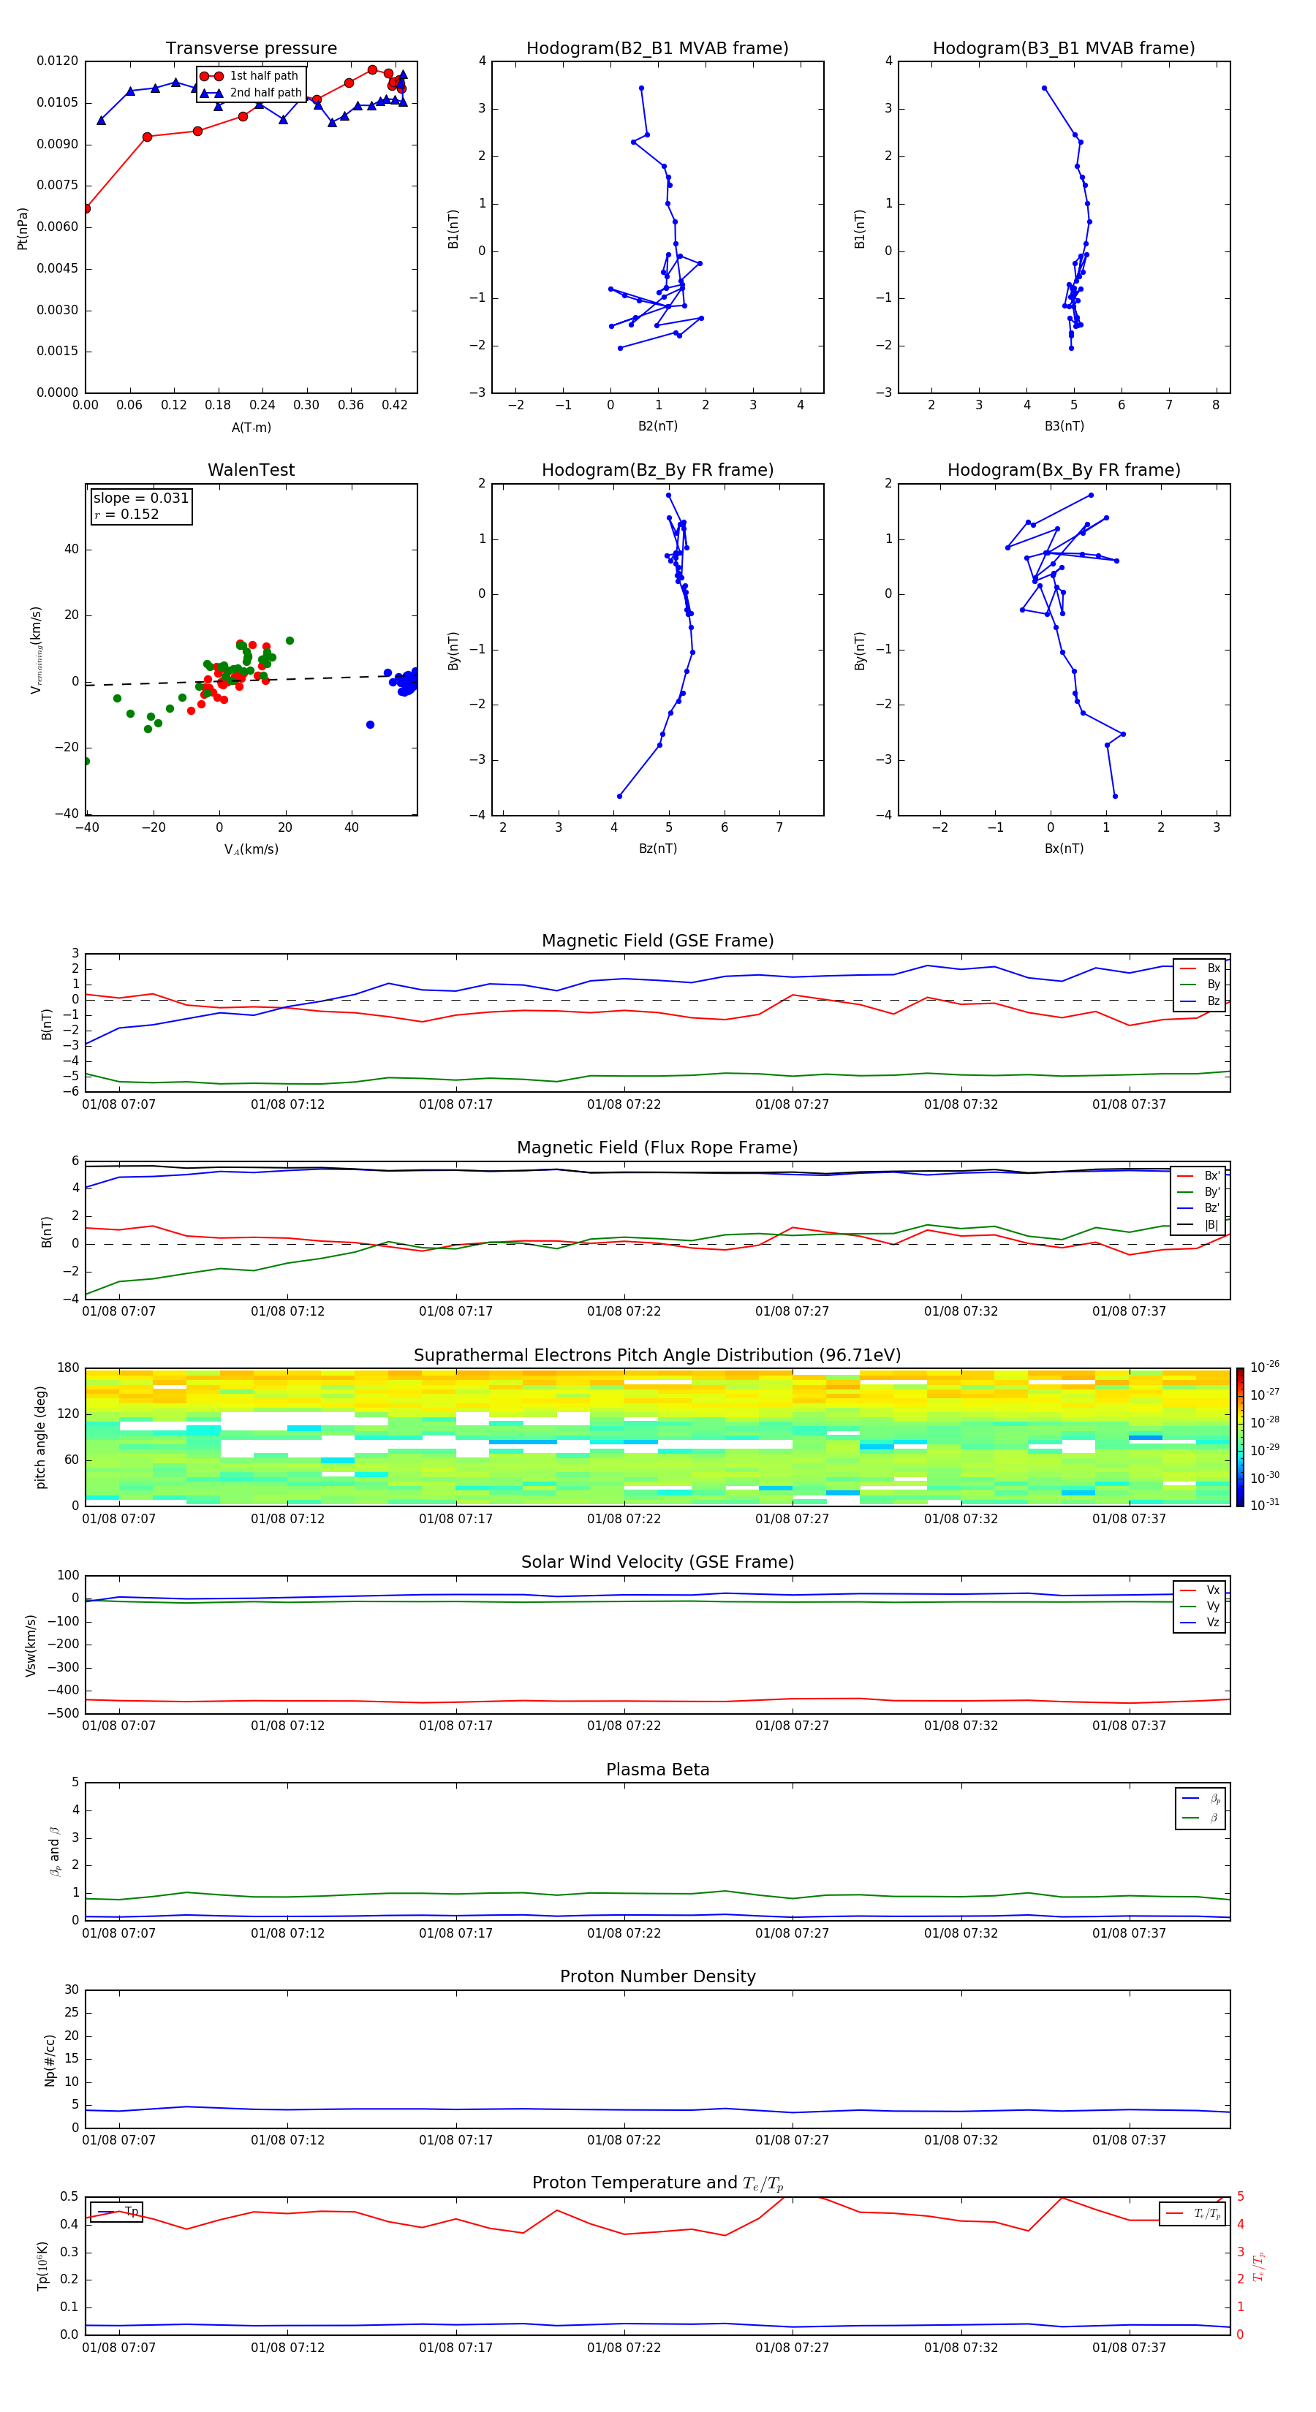Click the "pitch angle (deg)" axis label
The width and height of the screenshot is (1316, 2412).
coord(40,1437)
